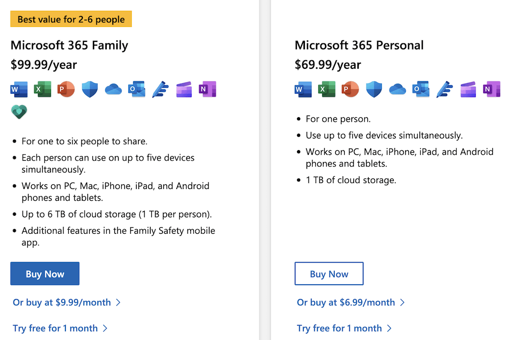Click the Family Safety heart icon
This screenshot has width=511, height=340.
19,112
